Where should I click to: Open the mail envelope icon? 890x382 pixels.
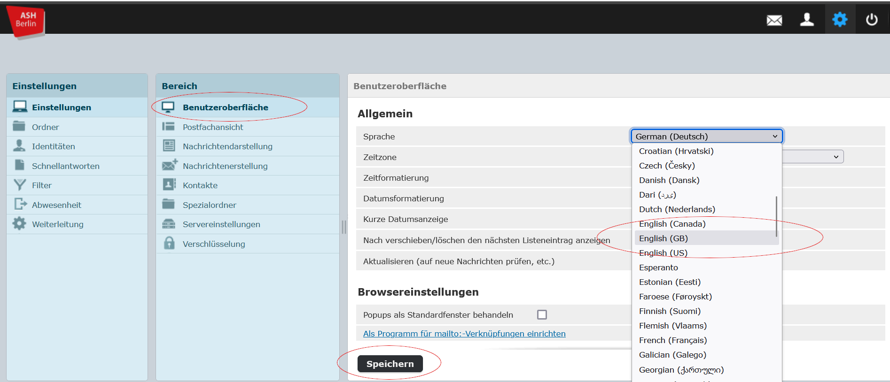click(x=774, y=20)
